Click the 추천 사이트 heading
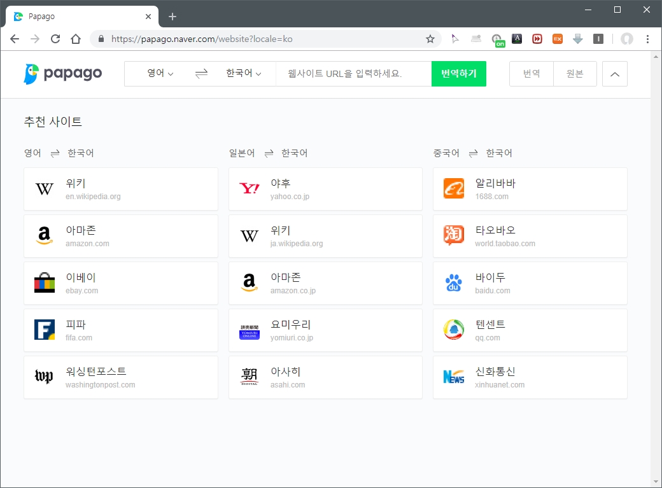This screenshot has height=488, width=662. (x=53, y=122)
